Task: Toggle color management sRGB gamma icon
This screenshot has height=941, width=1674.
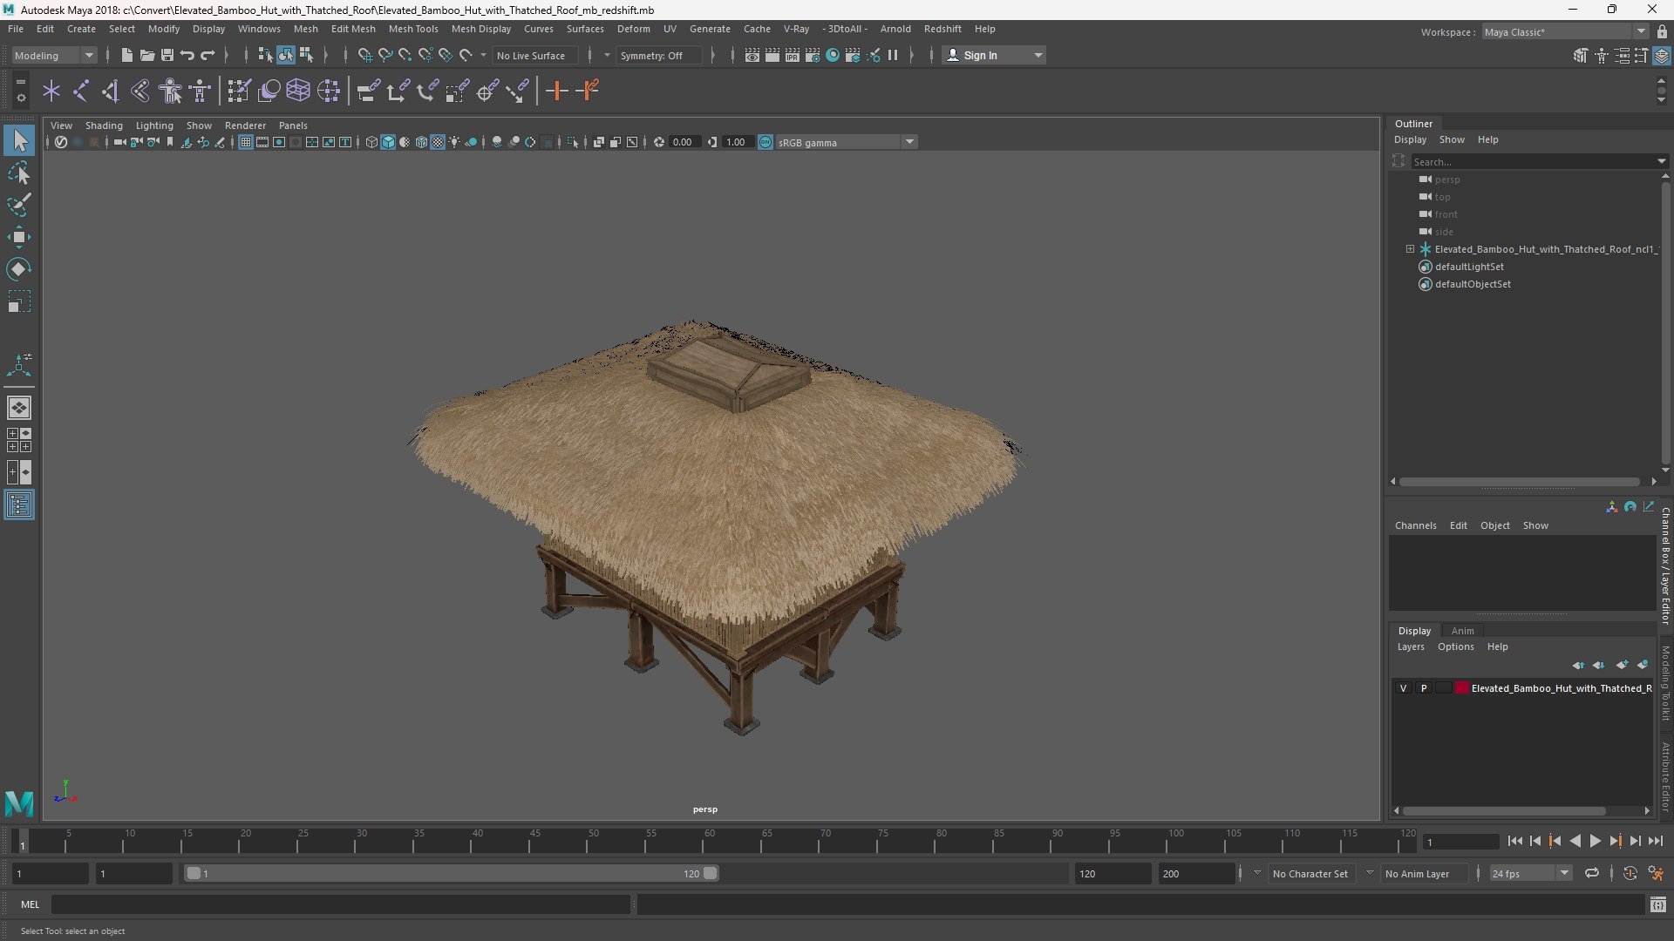Action: click(x=766, y=142)
